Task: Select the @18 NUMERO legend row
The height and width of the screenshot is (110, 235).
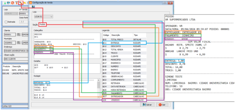Action: pos(124,66)
